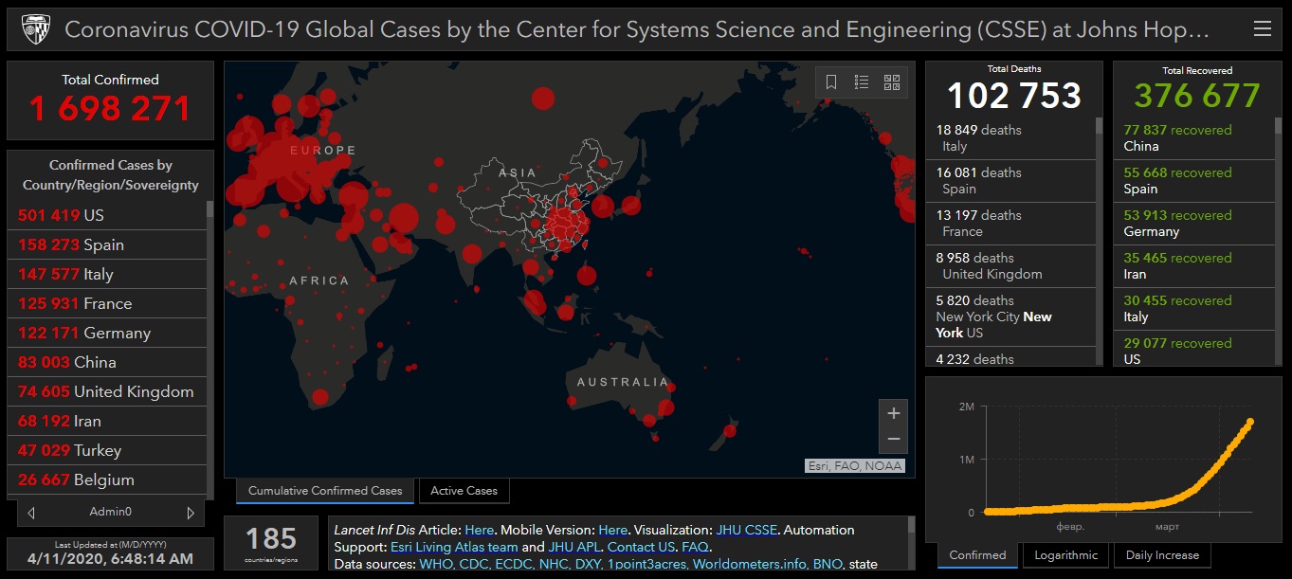
Task: Show the map legend list icon
Action: point(862,82)
